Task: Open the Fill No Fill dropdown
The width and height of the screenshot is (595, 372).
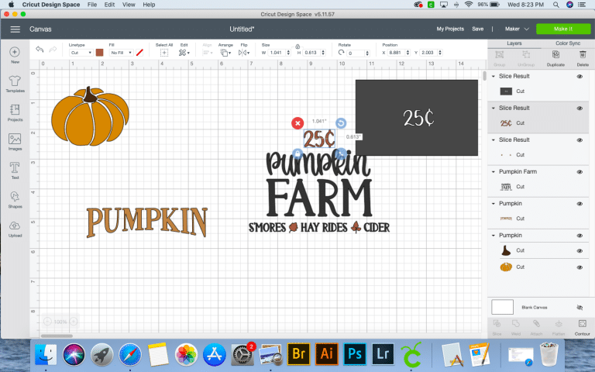Action: click(x=121, y=53)
